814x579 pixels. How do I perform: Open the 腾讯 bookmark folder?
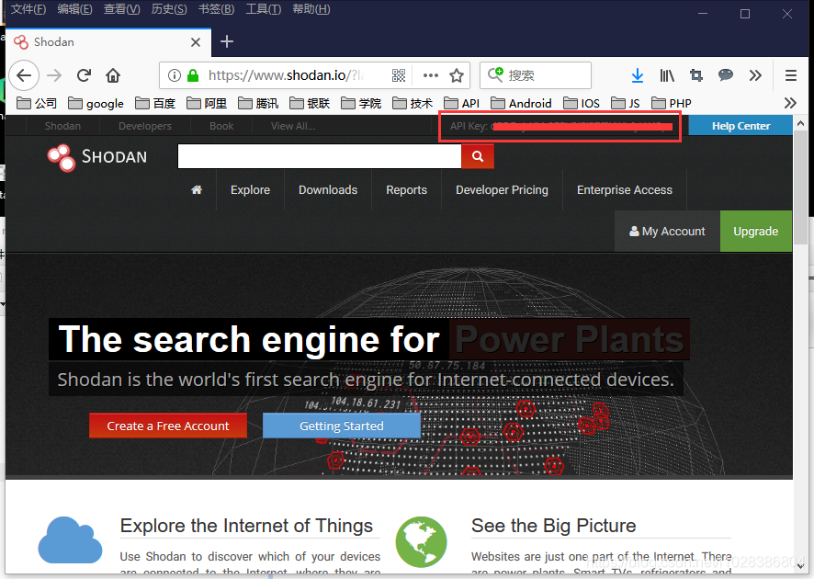[258, 103]
